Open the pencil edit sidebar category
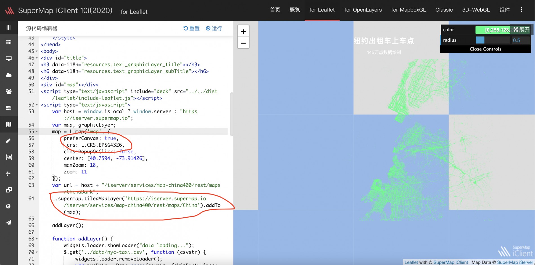The height and width of the screenshot is (265, 535). click(9, 141)
